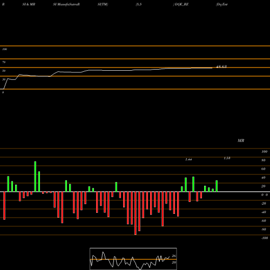The width and height of the screenshot is (270, 270).
Task: Click the 'SI(TM)' header label
Action: click(103, 4)
